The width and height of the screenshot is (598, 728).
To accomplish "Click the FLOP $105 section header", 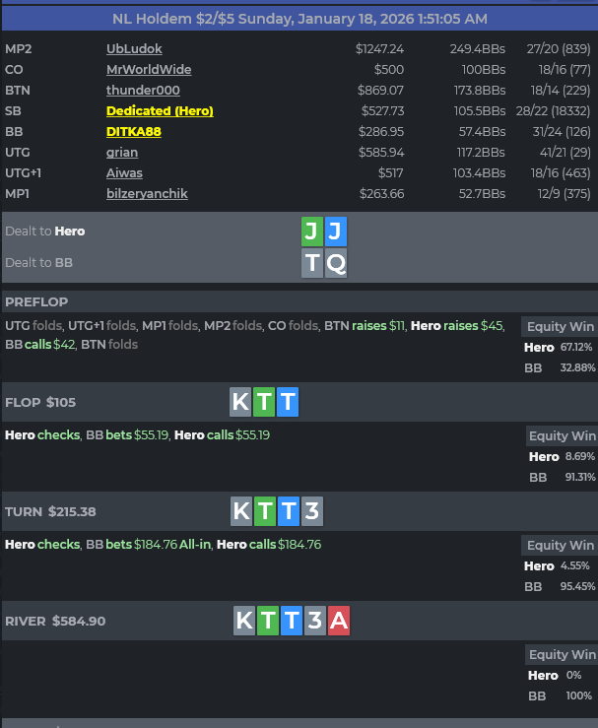I will coord(40,402).
